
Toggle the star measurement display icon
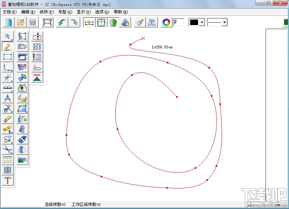[89, 23]
